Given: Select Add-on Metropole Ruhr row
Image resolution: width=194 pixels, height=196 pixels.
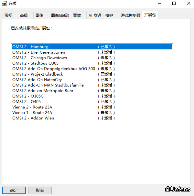Looking at the screenshot, I should 92,91.
